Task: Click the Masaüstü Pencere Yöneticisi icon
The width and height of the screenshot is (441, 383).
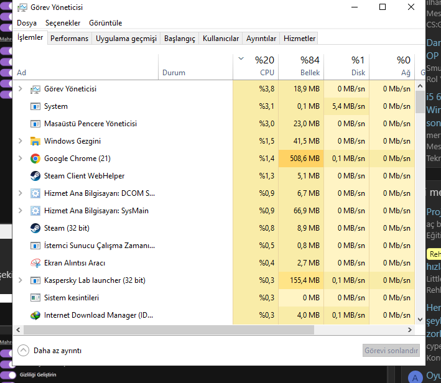Action: pos(35,124)
